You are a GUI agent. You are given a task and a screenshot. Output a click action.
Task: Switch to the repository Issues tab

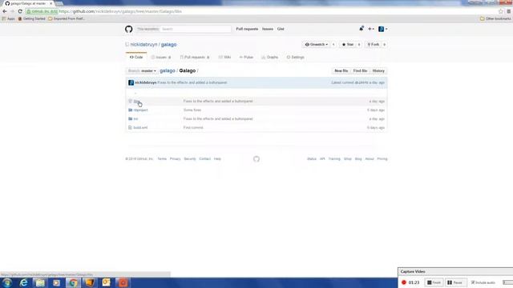161,57
